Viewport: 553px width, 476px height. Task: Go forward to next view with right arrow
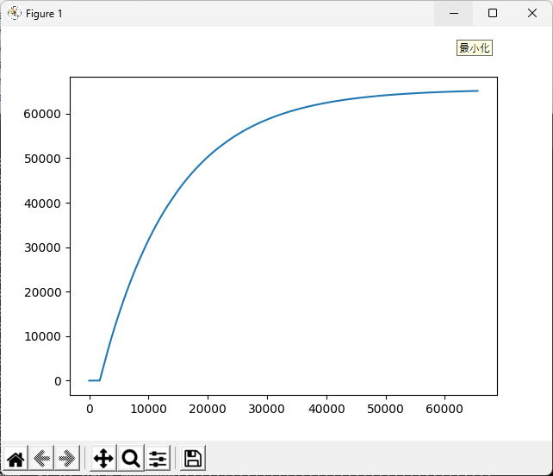[x=67, y=458]
